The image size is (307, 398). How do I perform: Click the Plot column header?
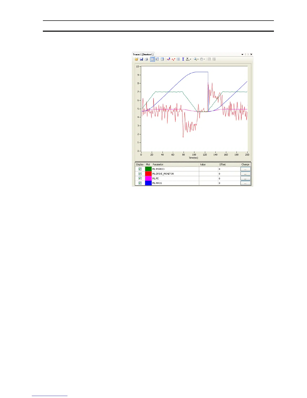pos(148,165)
